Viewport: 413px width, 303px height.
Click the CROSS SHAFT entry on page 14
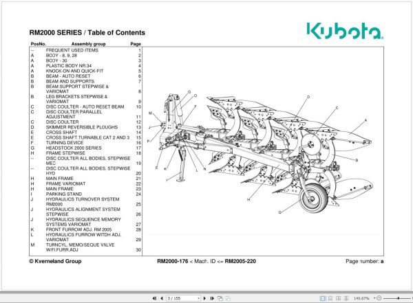point(61,133)
